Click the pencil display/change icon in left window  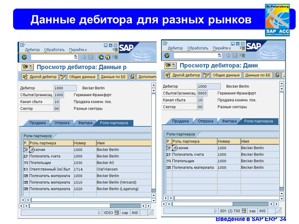[63, 77]
